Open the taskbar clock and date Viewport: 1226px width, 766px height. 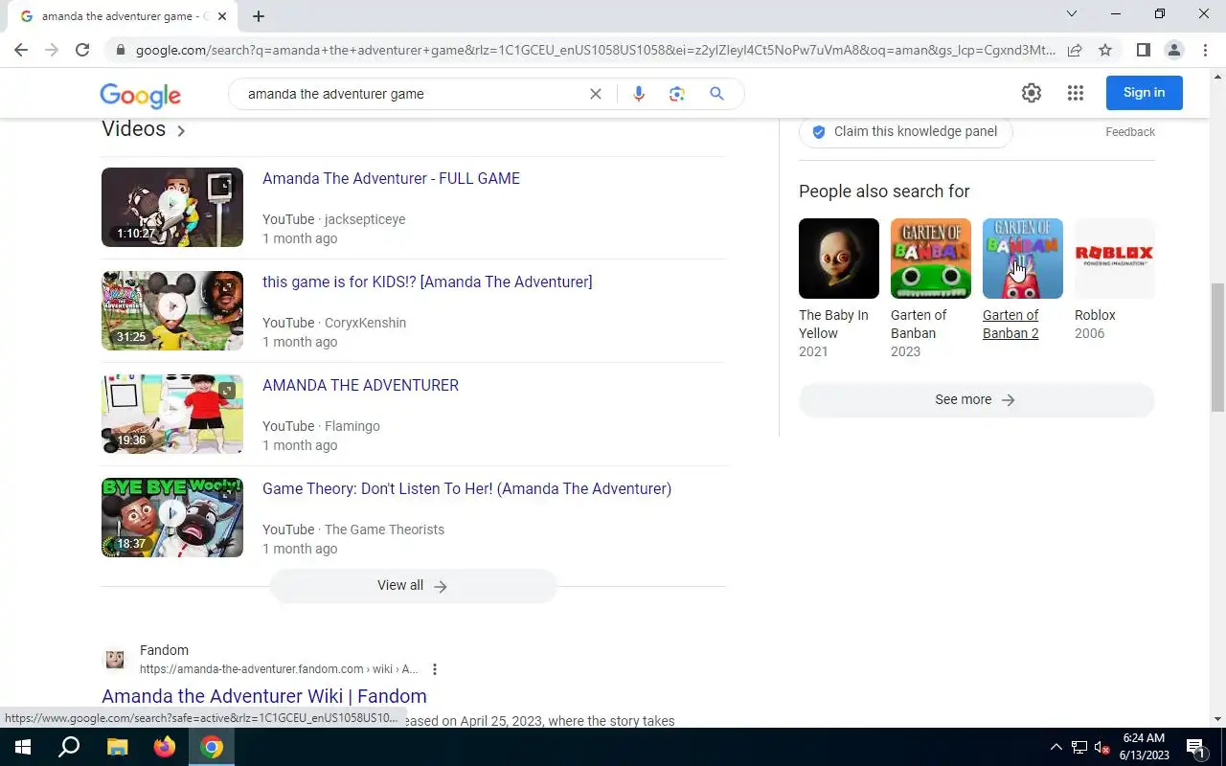tap(1144, 747)
